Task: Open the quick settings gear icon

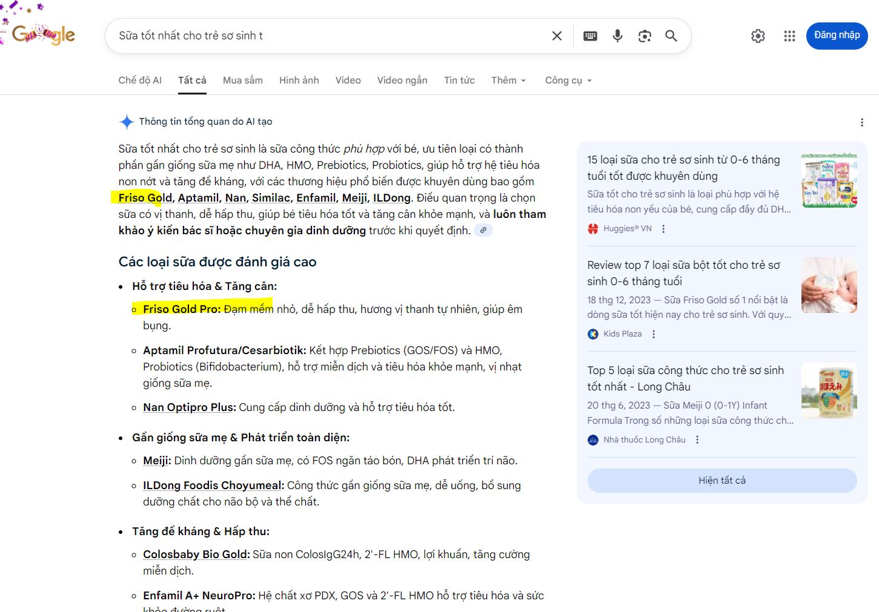Action: tap(758, 36)
